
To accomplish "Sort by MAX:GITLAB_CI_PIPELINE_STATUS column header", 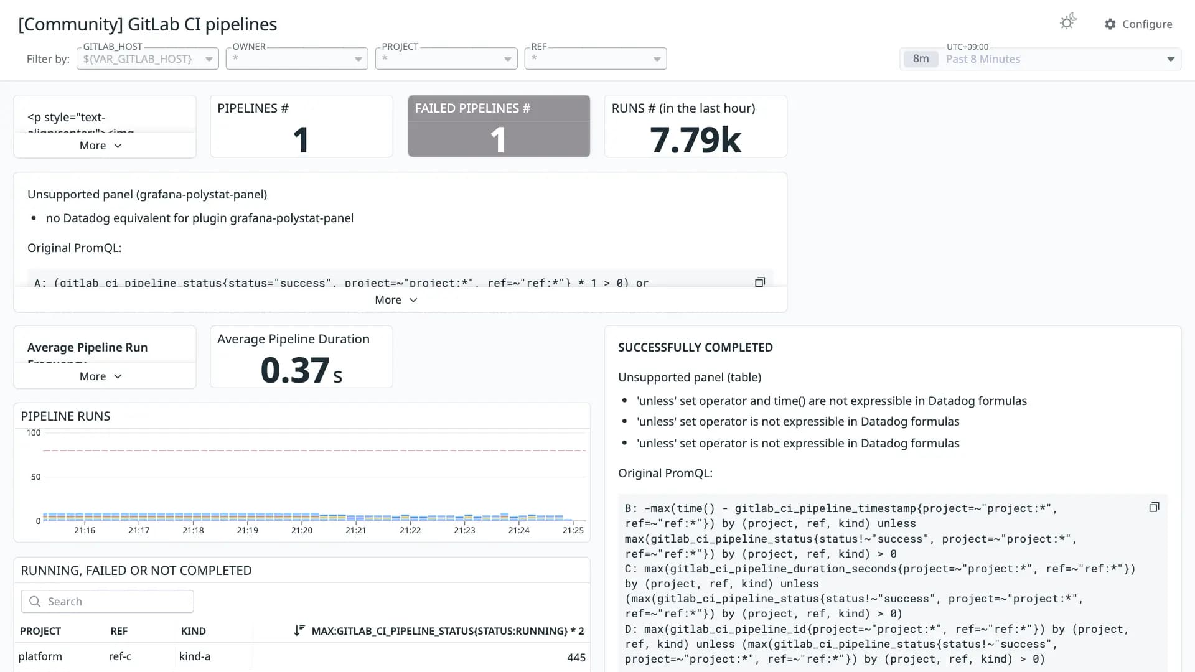I will pos(448,631).
